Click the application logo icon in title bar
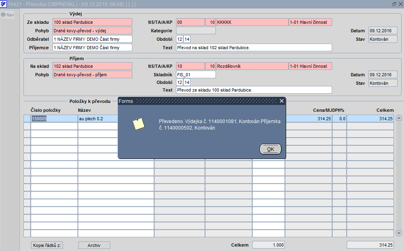 pyautogui.click(x=3, y=4)
